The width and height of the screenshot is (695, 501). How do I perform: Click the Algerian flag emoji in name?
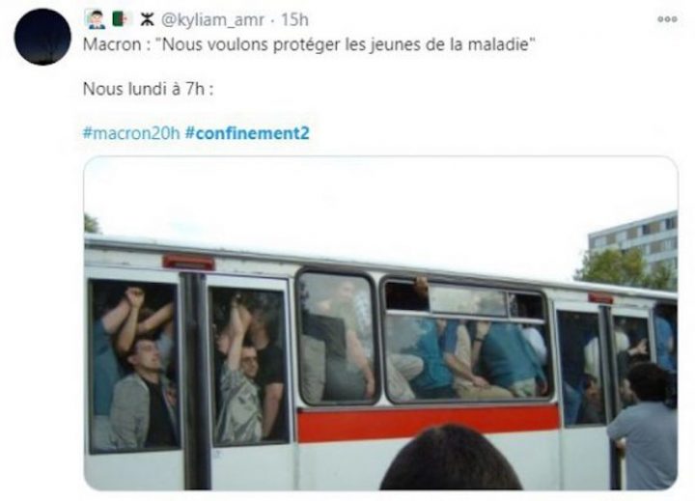tap(122, 19)
